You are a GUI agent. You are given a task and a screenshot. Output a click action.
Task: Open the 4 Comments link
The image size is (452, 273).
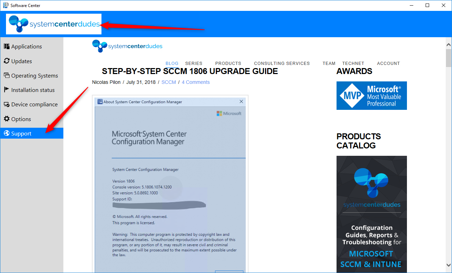pos(196,82)
